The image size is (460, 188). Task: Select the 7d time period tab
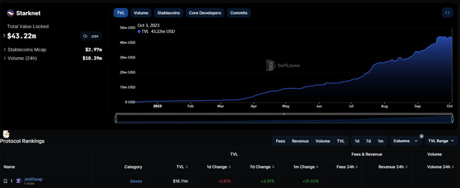pos(368,141)
